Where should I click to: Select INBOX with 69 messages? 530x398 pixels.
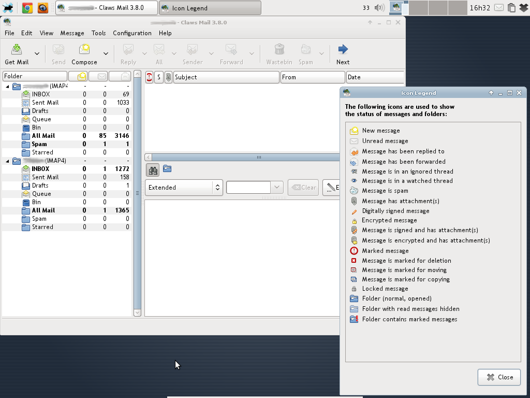point(67,94)
